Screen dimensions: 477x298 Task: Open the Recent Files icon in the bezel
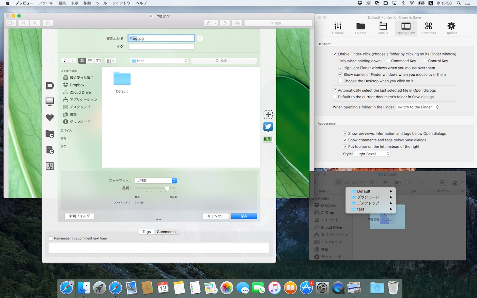tap(50, 150)
